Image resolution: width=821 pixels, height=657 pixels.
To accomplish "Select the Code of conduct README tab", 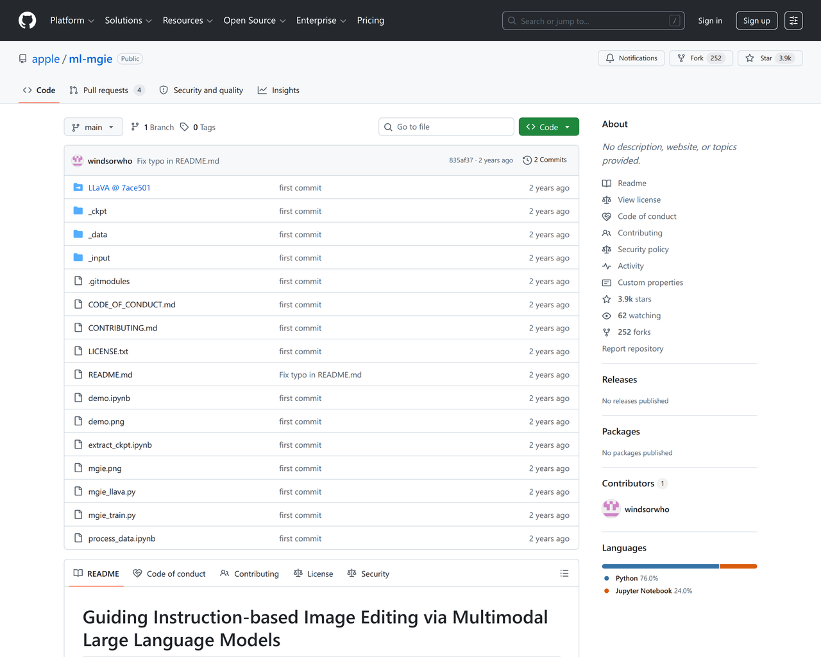I will point(169,574).
